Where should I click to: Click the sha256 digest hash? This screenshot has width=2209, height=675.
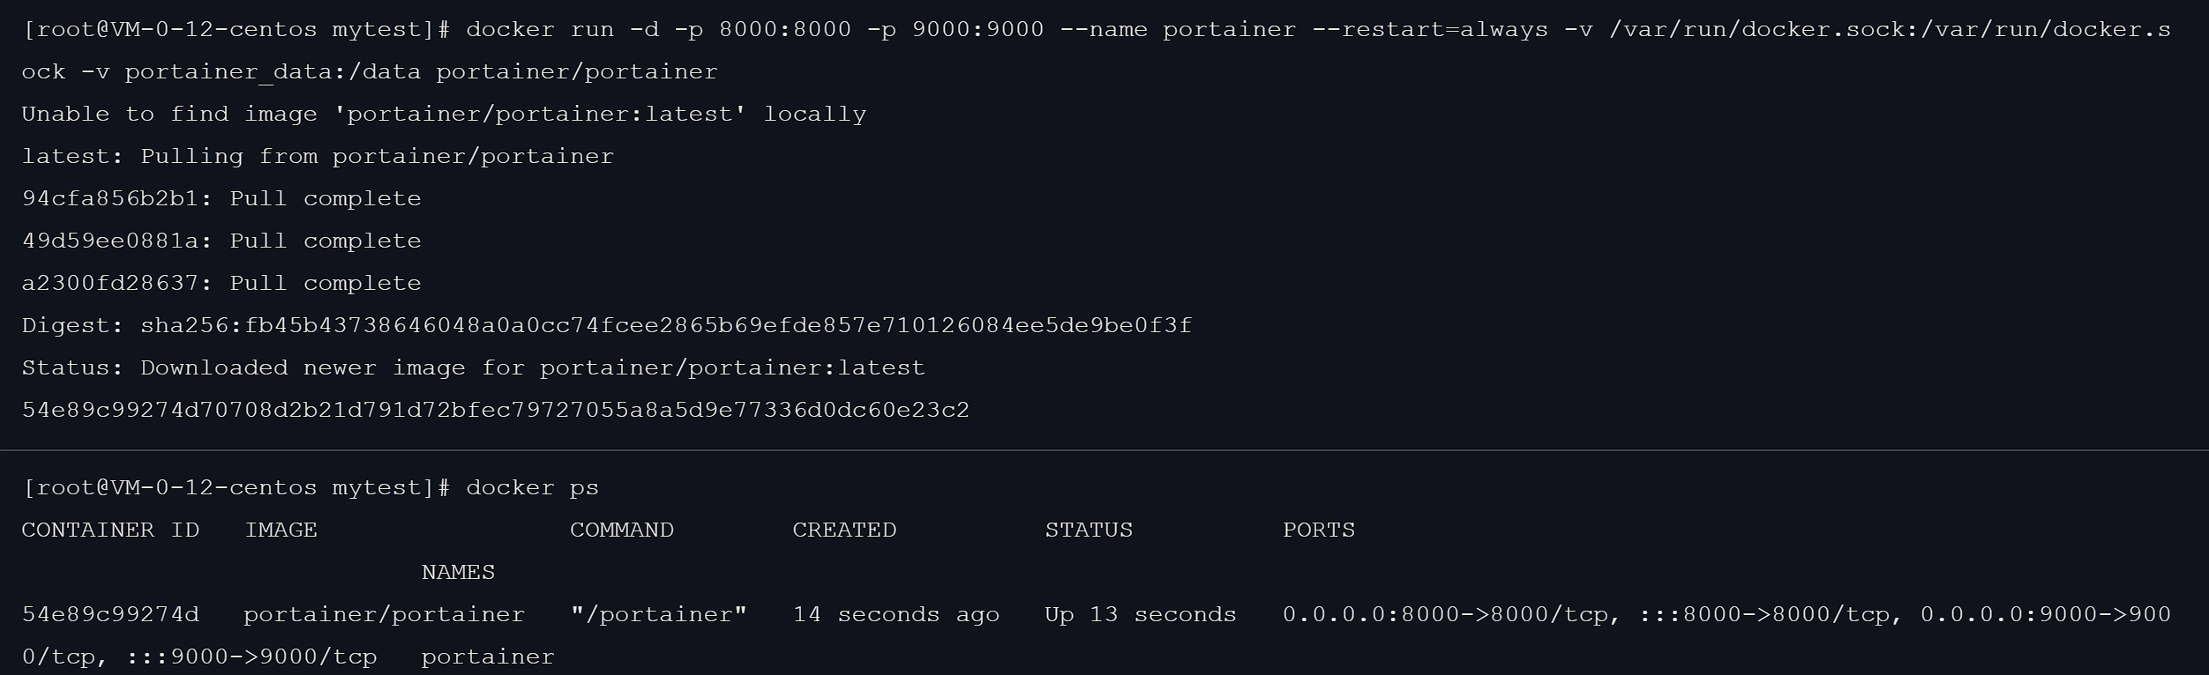[x=666, y=326]
